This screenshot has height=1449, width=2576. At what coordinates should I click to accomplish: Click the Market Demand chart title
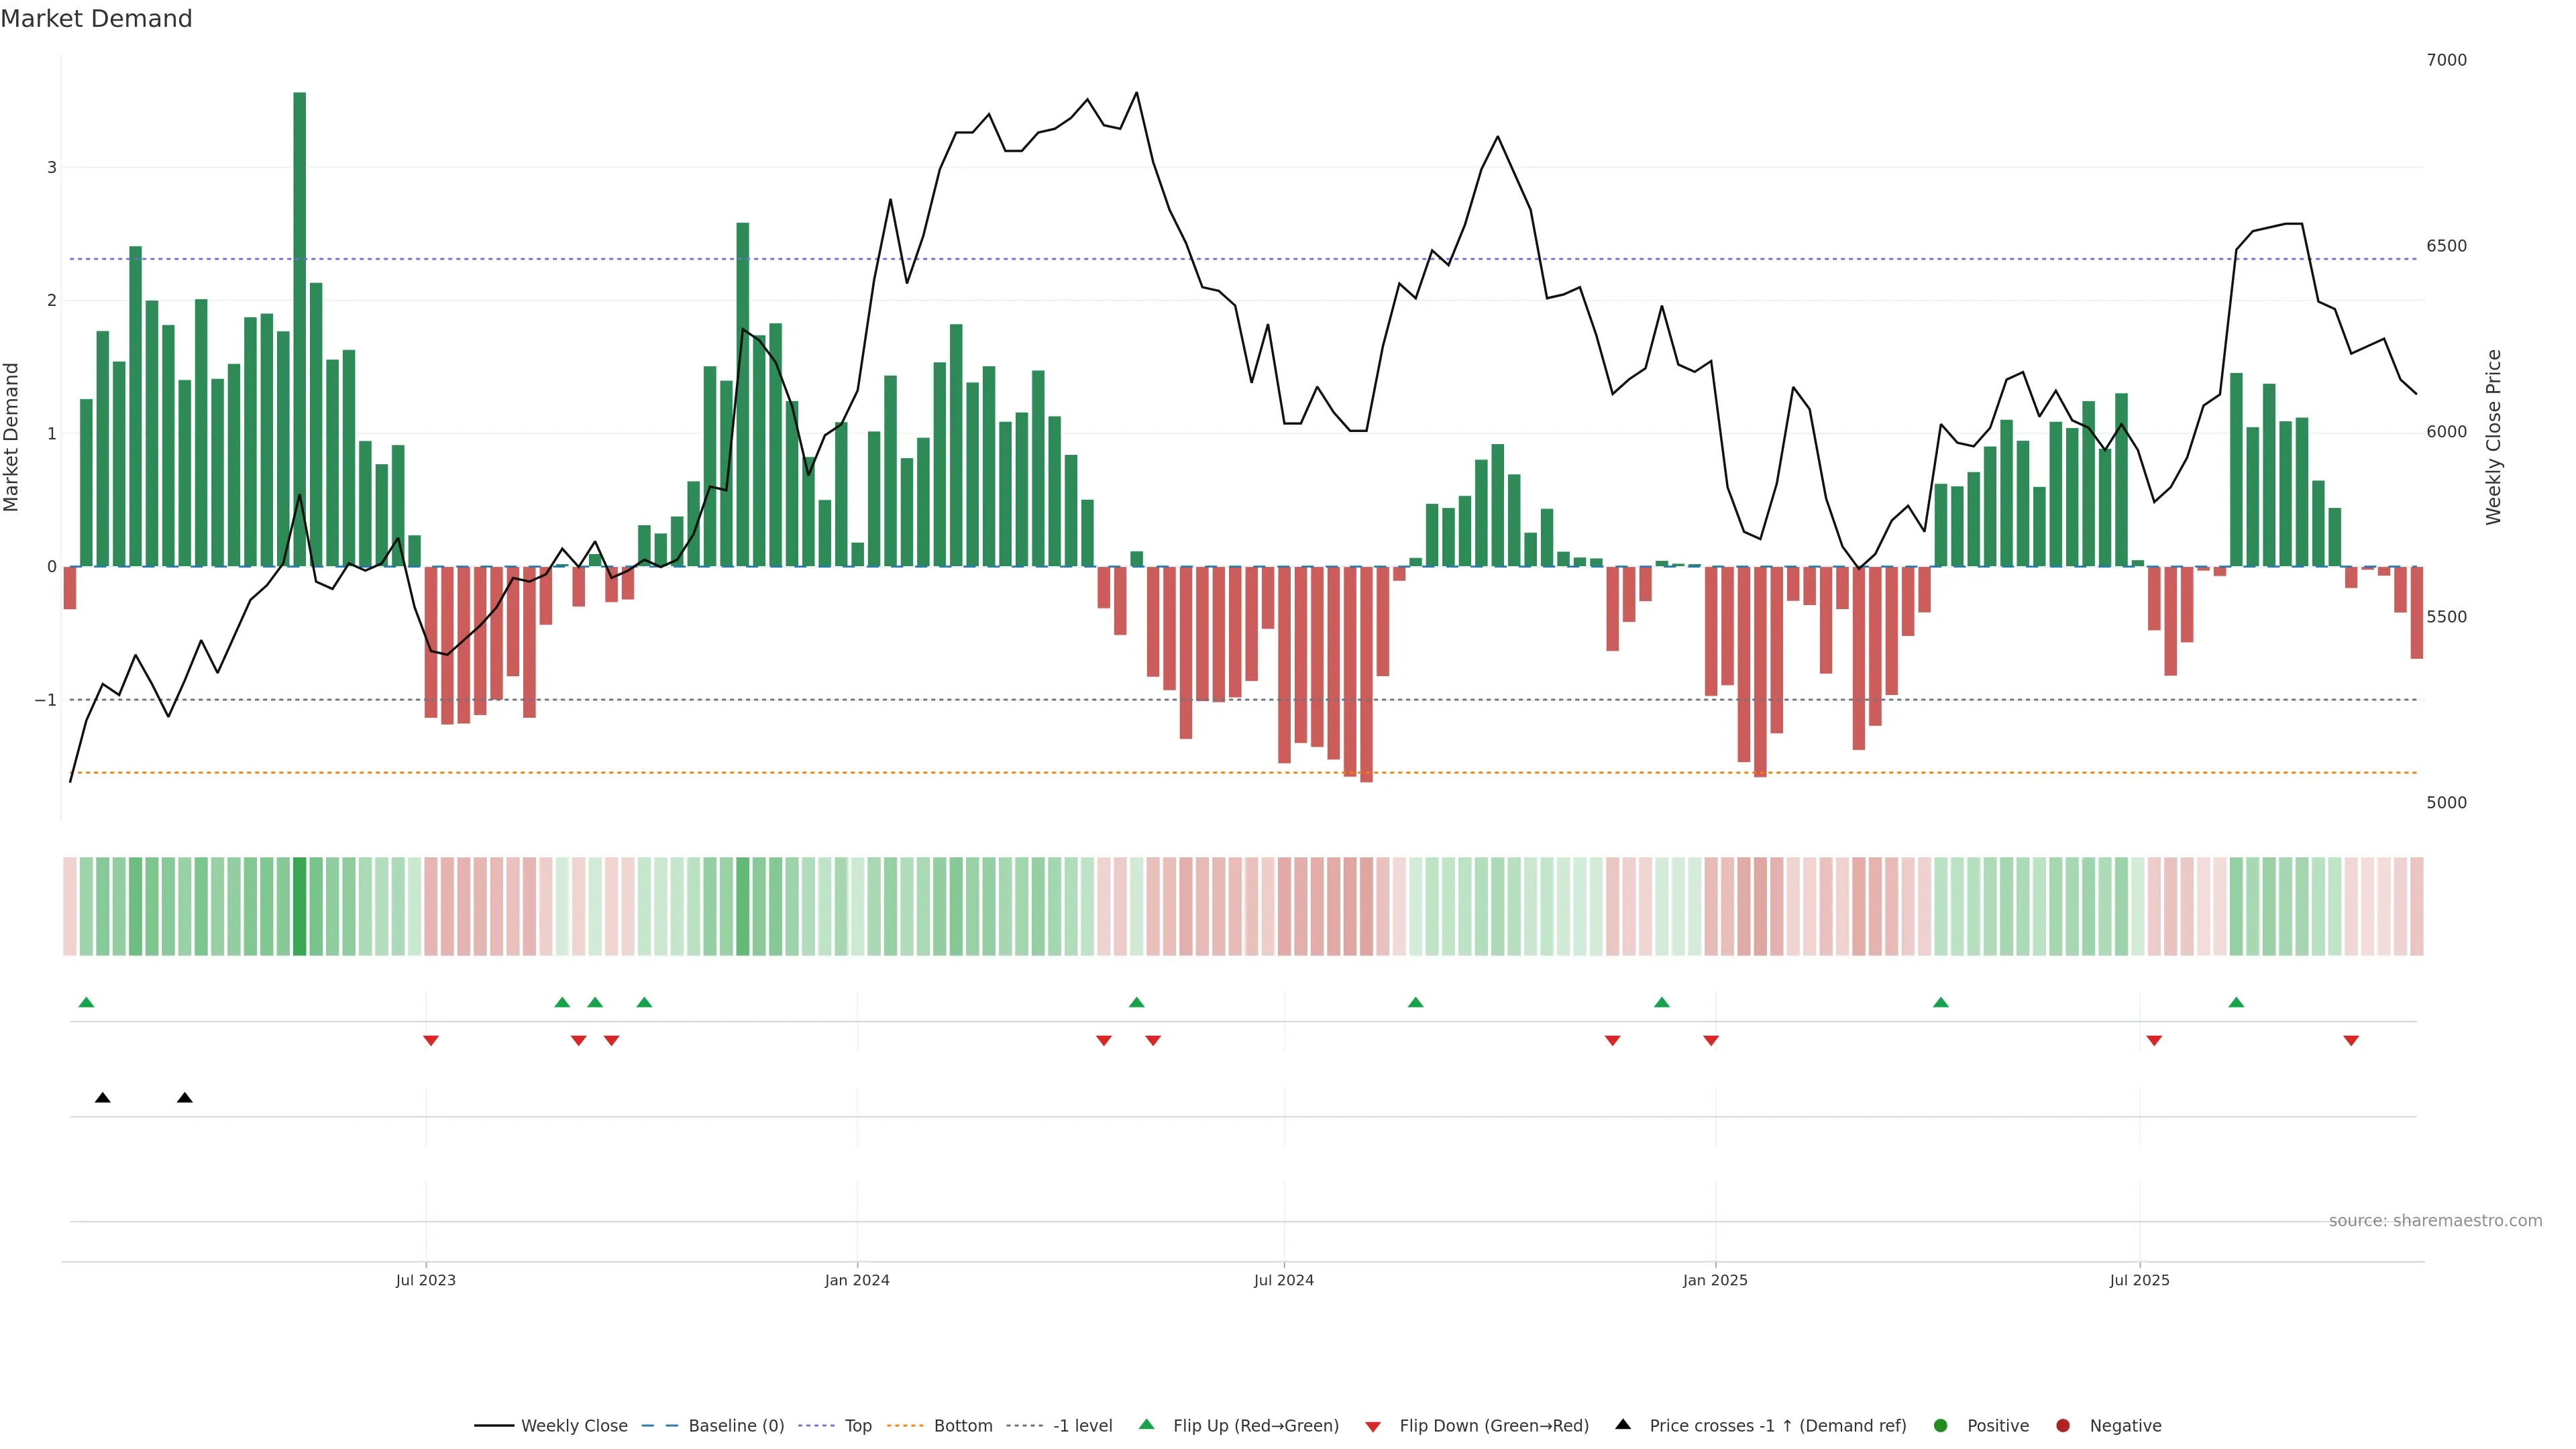click(x=96, y=19)
